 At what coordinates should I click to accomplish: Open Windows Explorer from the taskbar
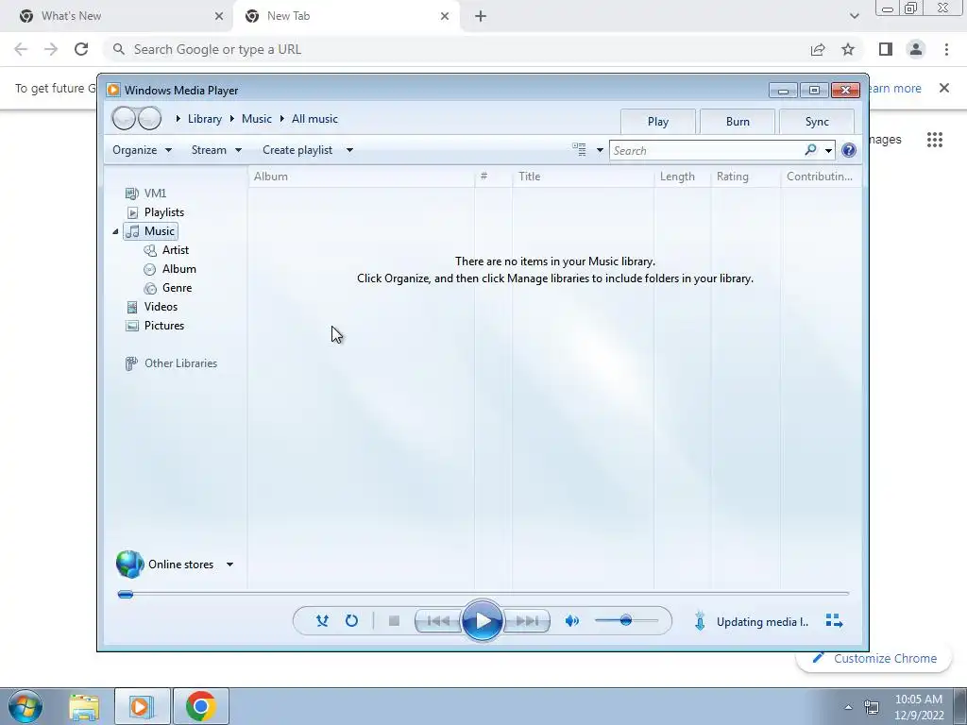[x=84, y=706]
